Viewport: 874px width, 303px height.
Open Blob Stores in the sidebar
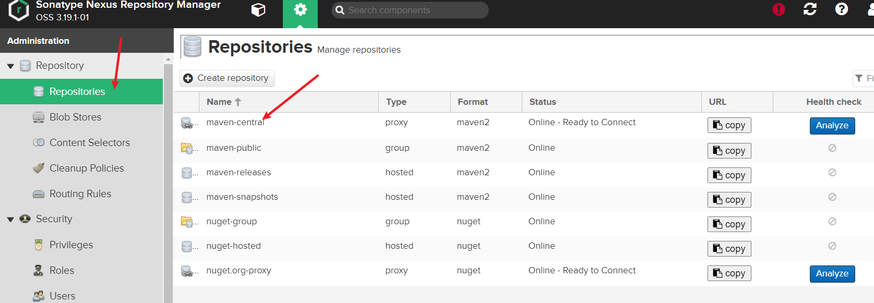[81, 117]
